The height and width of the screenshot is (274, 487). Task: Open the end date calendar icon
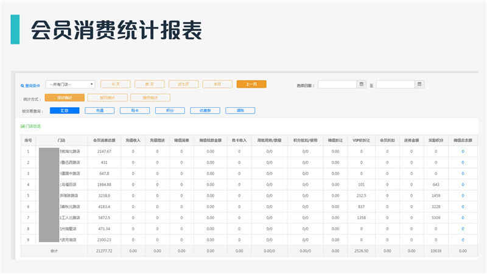(419, 84)
